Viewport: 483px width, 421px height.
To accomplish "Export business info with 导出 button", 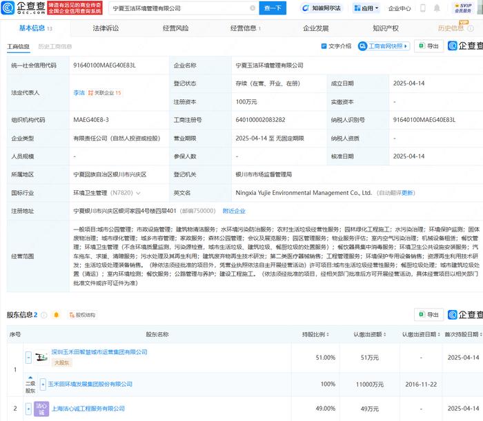I will tap(428, 46).
